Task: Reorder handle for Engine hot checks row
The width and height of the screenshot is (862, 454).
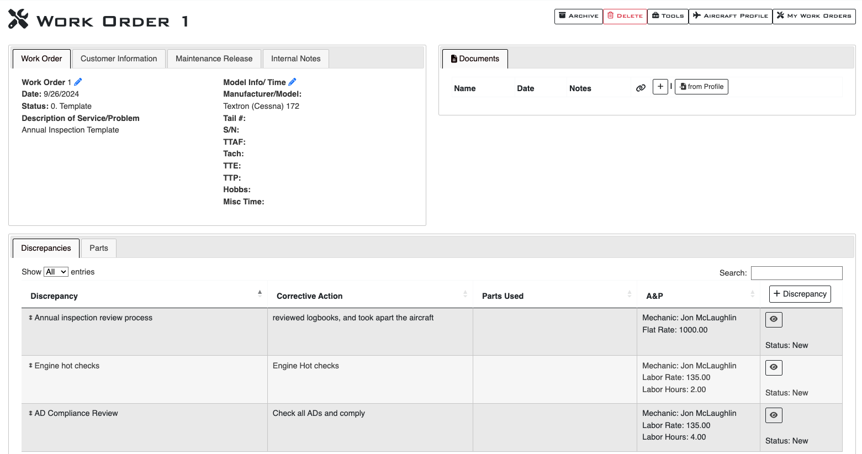Action: [30, 366]
